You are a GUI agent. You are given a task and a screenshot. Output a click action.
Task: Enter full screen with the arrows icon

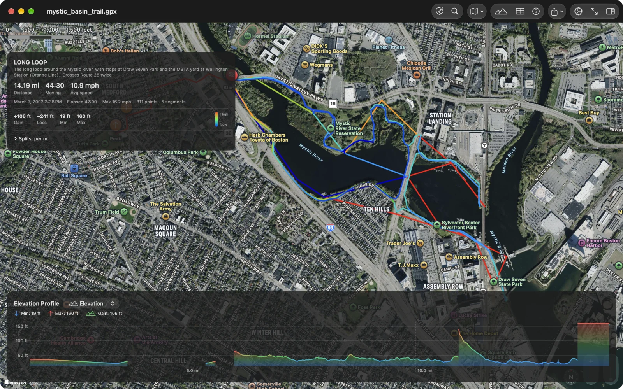(x=594, y=11)
